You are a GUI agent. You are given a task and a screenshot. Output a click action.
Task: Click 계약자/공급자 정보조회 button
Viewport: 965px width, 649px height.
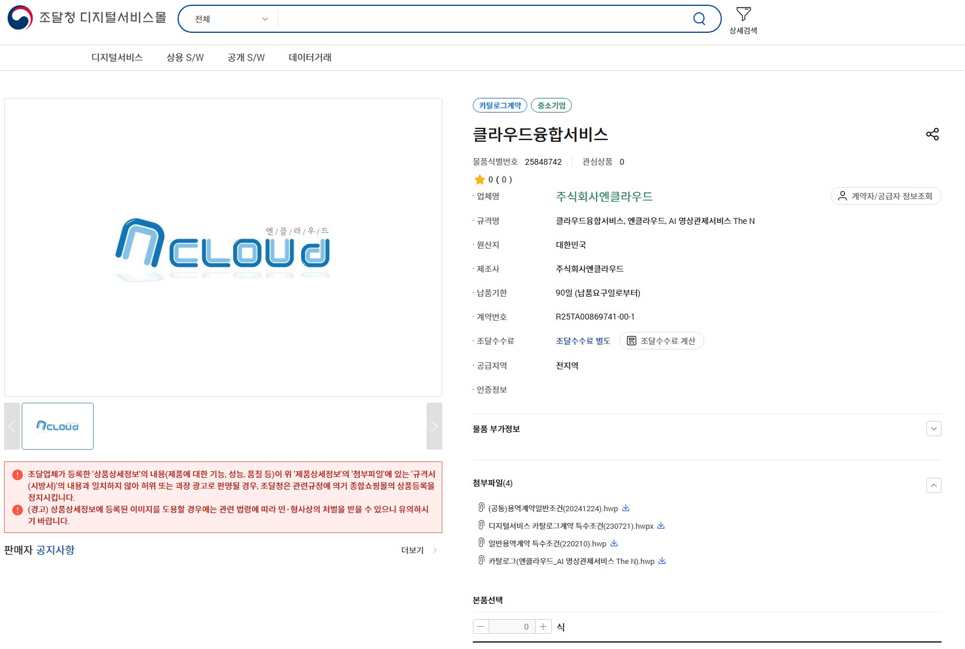[885, 196]
